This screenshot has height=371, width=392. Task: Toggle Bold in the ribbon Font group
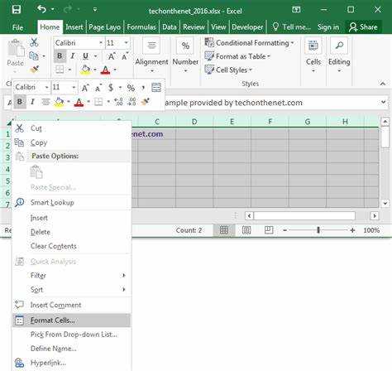[x=60, y=56]
